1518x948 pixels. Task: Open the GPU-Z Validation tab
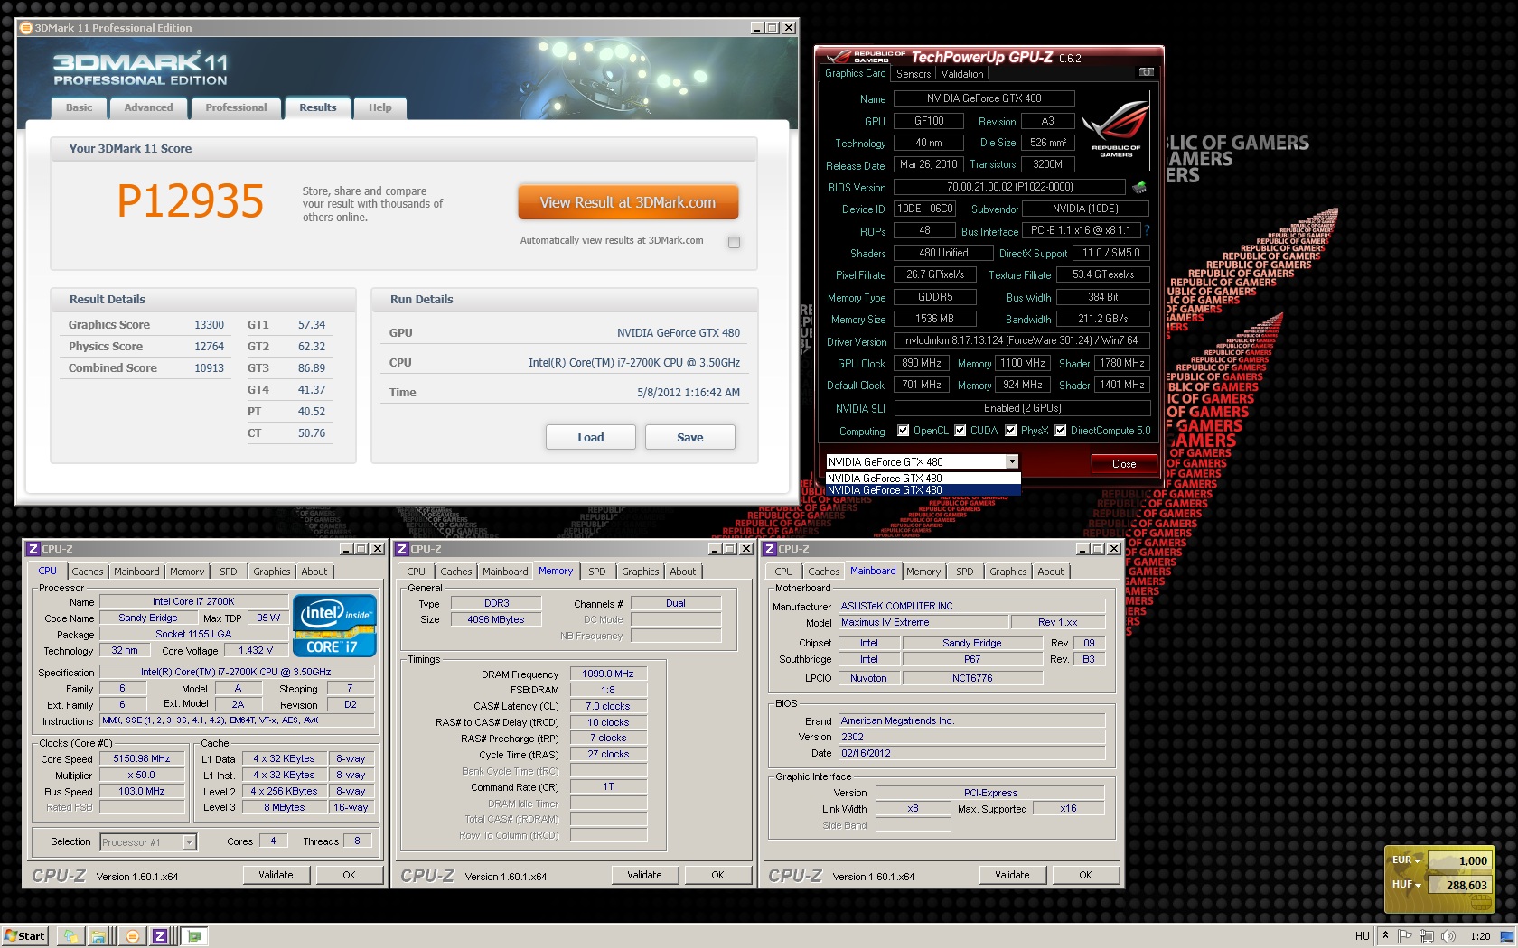pos(962,74)
